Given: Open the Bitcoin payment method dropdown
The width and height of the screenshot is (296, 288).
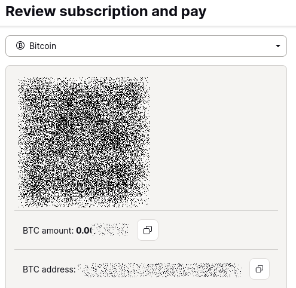Looking at the screenshot, I should pyautogui.click(x=146, y=46).
